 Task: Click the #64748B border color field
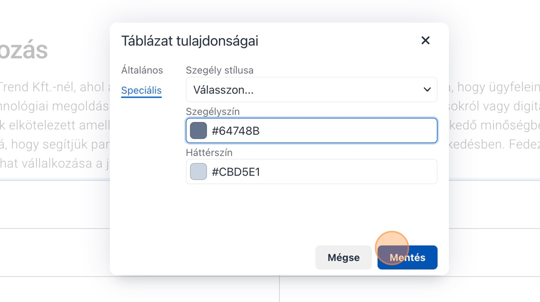pyautogui.click(x=318, y=131)
